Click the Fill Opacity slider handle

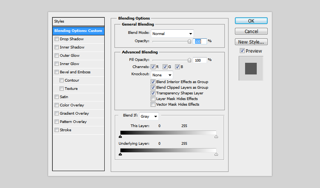point(189,60)
